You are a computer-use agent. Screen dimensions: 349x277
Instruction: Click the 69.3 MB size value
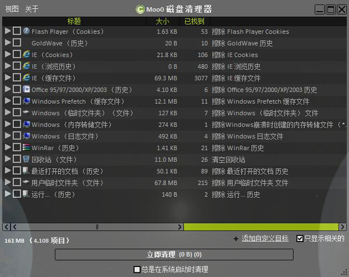tap(166, 78)
